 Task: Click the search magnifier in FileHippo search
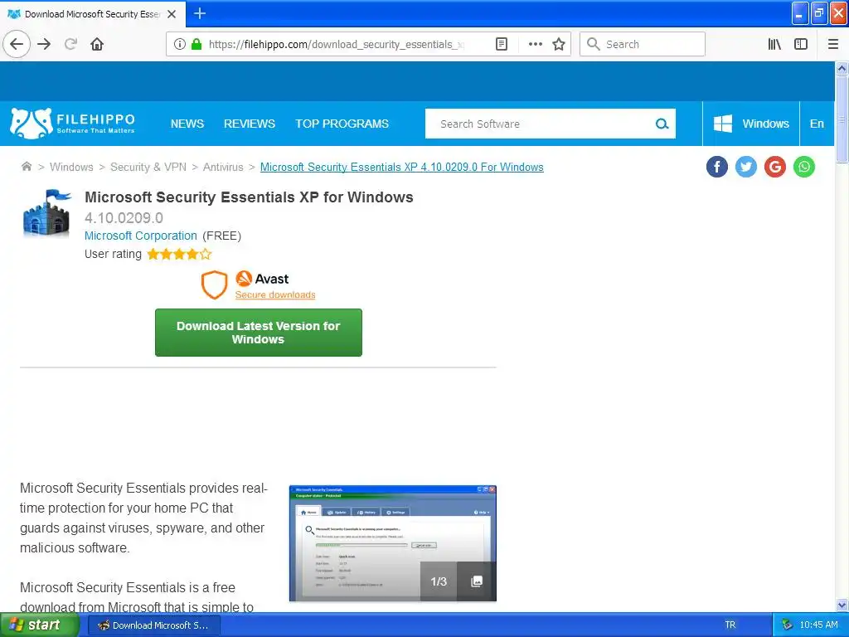(662, 124)
